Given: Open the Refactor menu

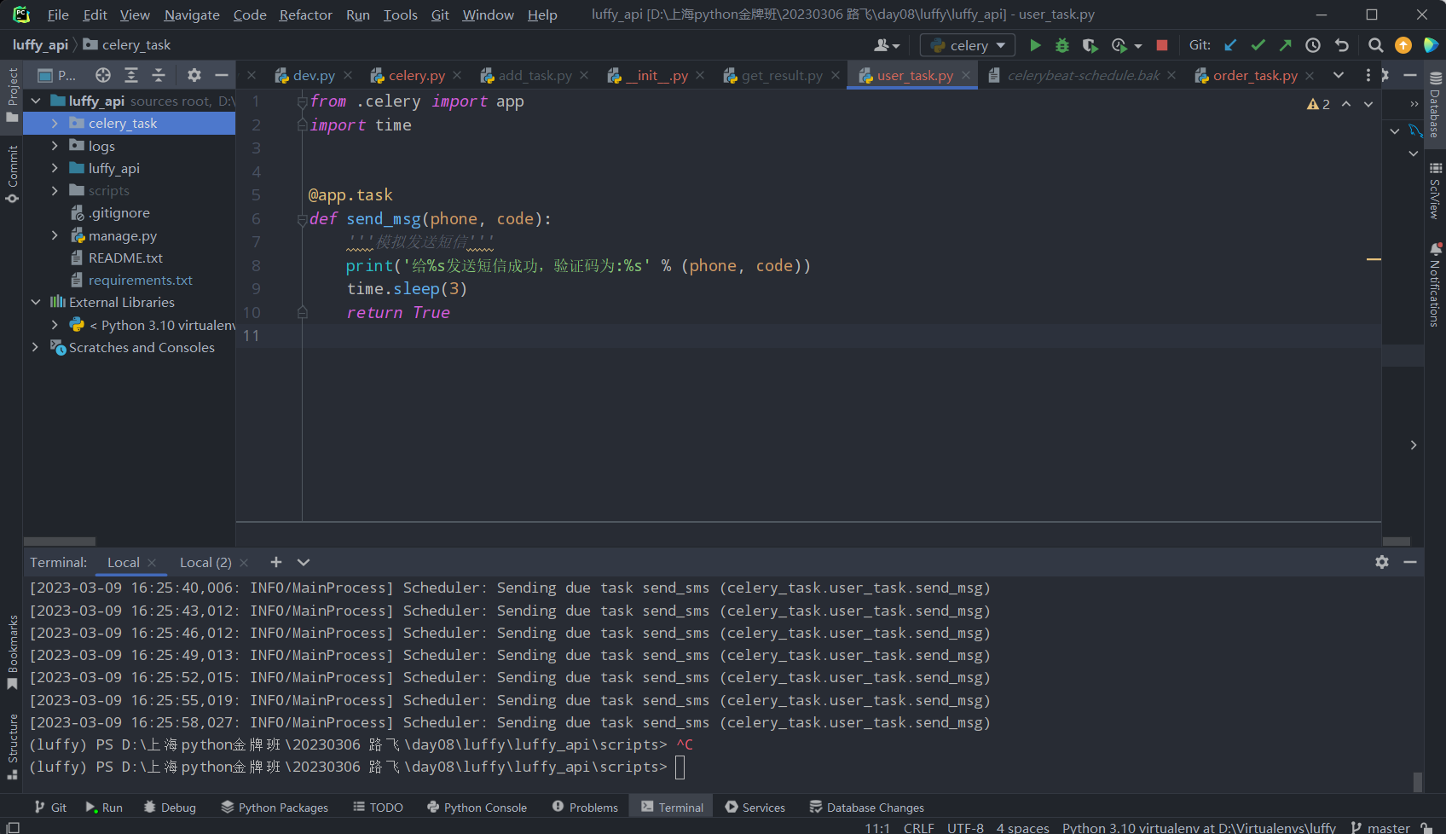Looking at the screenshot, I should (x=305, y=14).
